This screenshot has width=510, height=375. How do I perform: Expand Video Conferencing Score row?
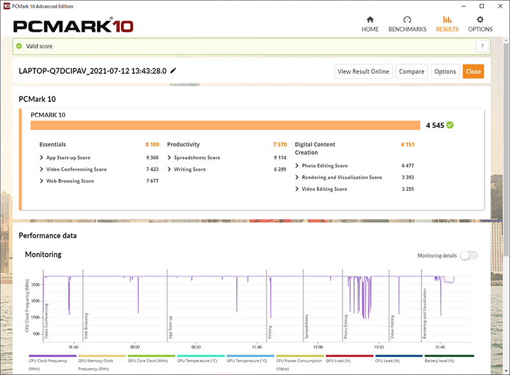pyautogui.click(x=42, y=169)
